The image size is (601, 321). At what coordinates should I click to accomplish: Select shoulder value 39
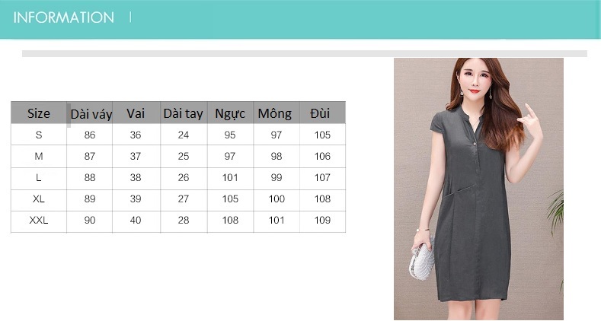(136, 199)
